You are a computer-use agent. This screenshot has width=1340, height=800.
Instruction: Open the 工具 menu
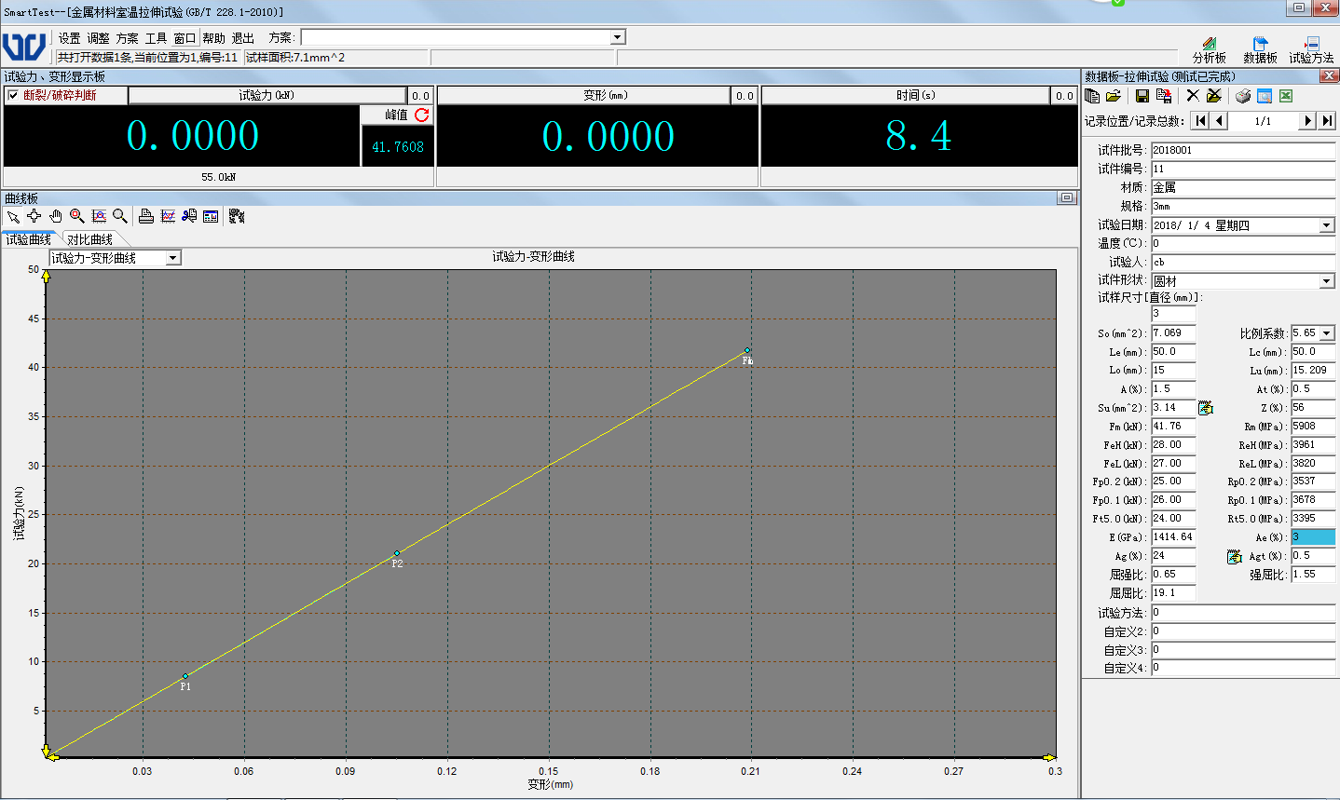pyautogui.click(x=156, y=38)
